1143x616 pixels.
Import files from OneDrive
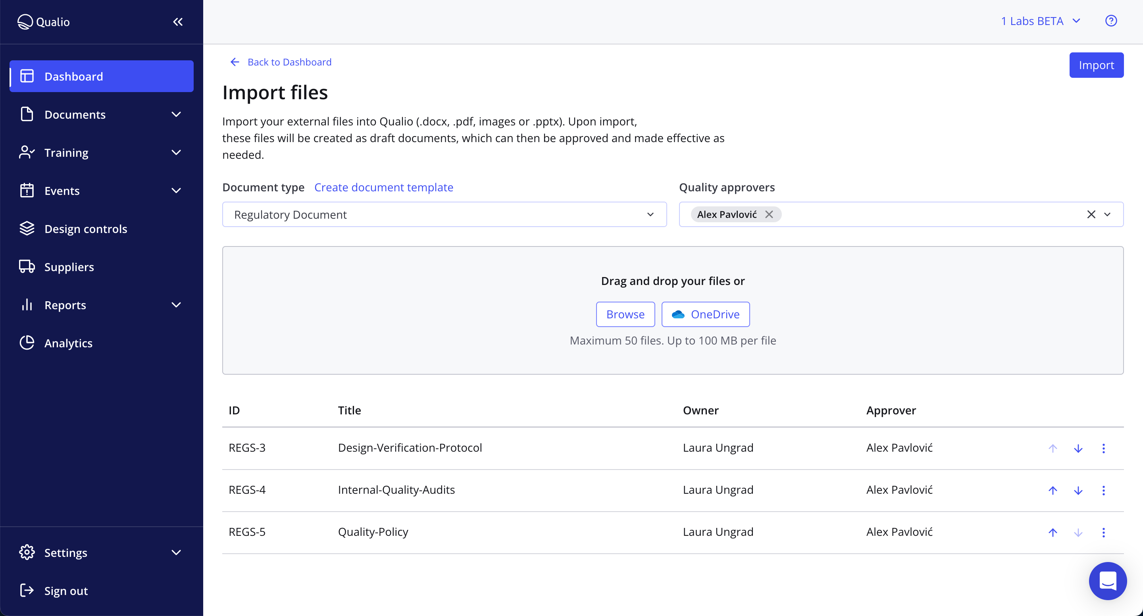(x=705, y=314)
